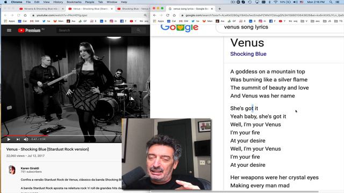Click the youtube.com address bar
The height and width of the screenshot is (193, 344).
click(88, 16)
